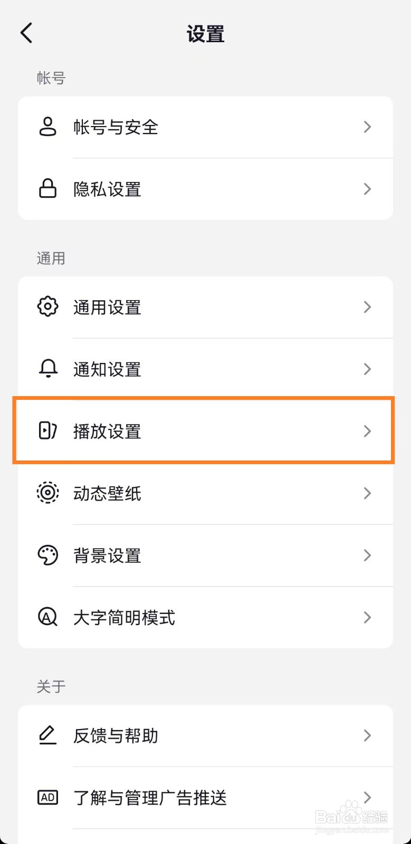Tap the gear icon for 通用设置
The height and width of the screenshot is (844, 411).
pyautogui.click(x=47, y=307)
